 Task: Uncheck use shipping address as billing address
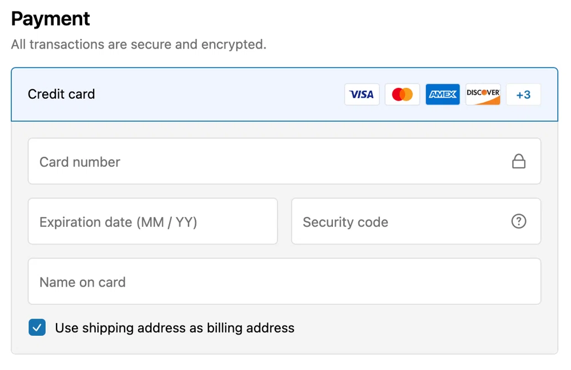(37, 327)
